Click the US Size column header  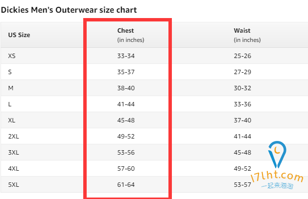click(19, 35)
